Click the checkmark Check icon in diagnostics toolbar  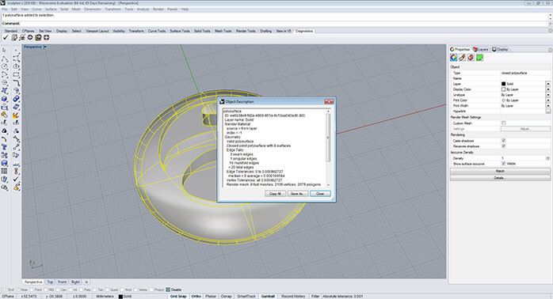(6, 37)
